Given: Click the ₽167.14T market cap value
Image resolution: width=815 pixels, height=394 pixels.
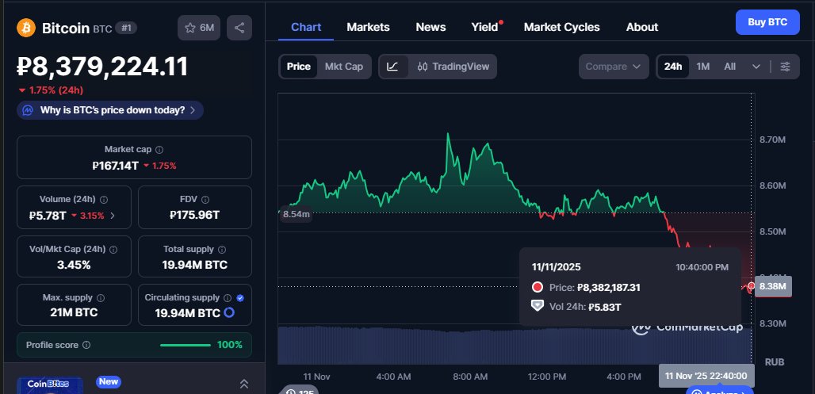Looking at the screenshot, I should tap(116, 166).
